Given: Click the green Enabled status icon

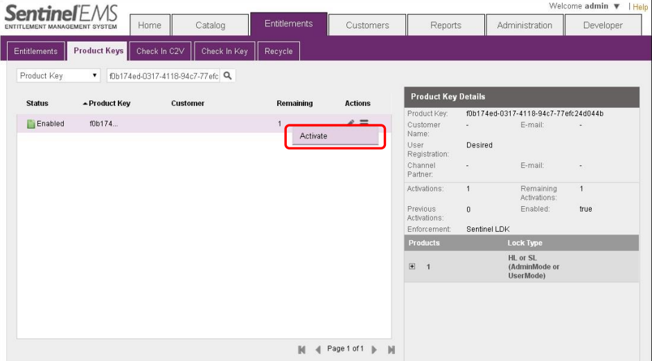Looking at the screenshot, I should point(30,124).
